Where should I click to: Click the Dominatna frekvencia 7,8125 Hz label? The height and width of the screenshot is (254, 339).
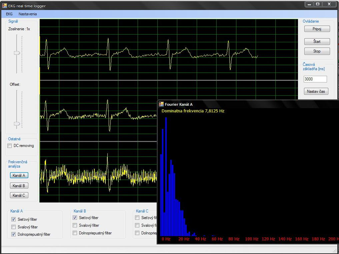coord(193,111)
